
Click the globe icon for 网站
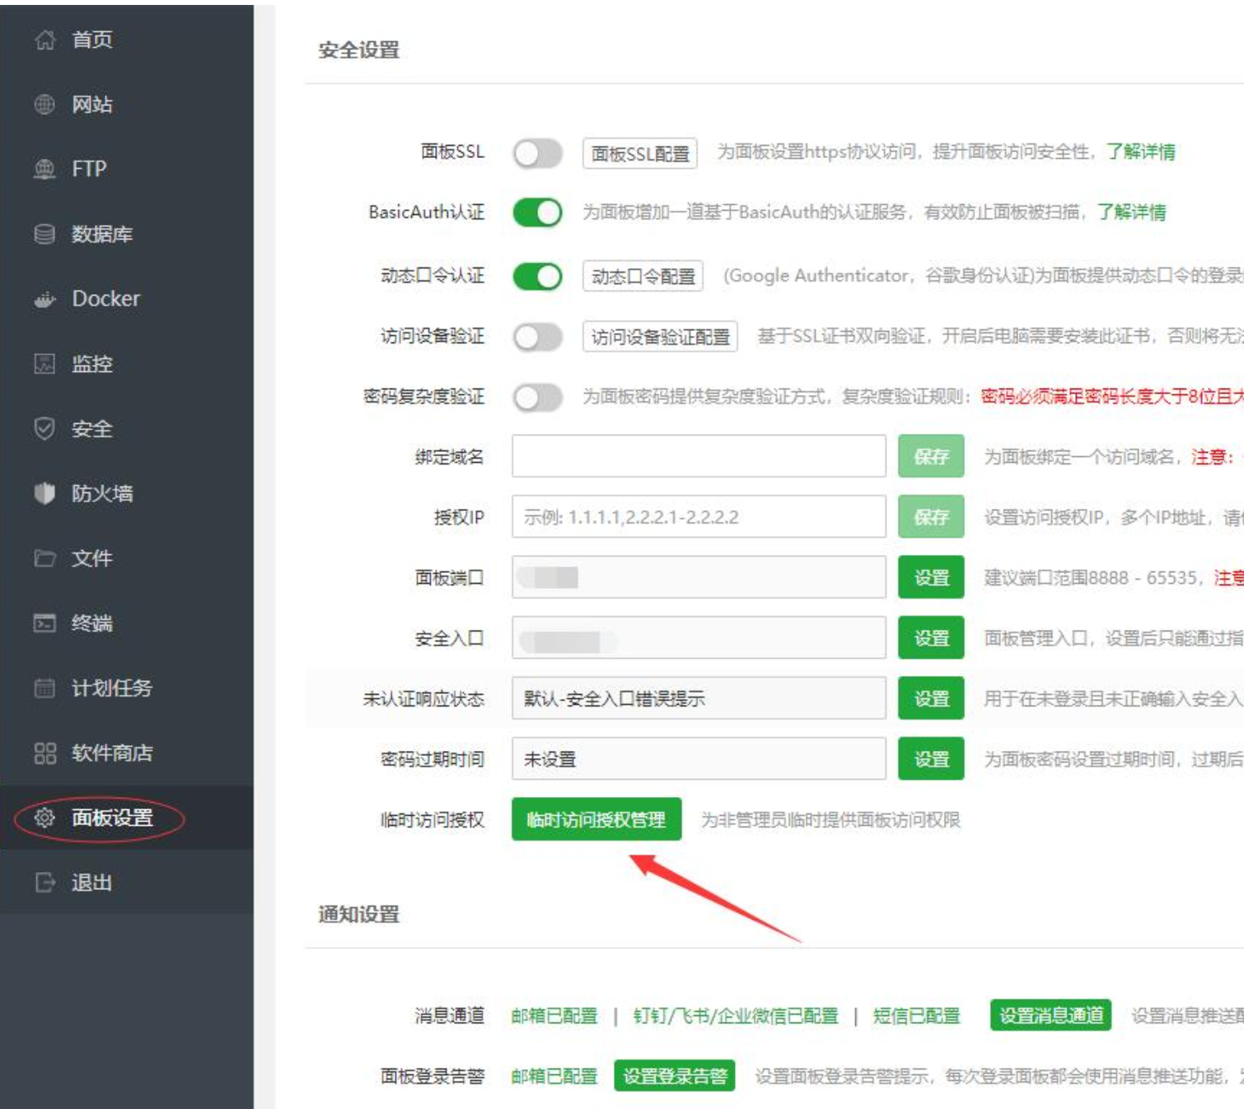[x=44, y=105]
